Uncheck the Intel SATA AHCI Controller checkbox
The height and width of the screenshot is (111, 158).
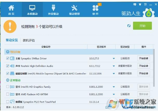(8, 73)
